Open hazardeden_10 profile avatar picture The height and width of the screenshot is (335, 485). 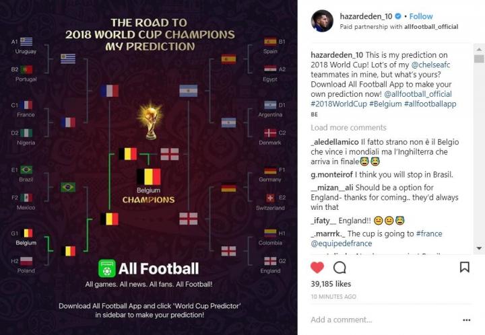pos(322,21)
